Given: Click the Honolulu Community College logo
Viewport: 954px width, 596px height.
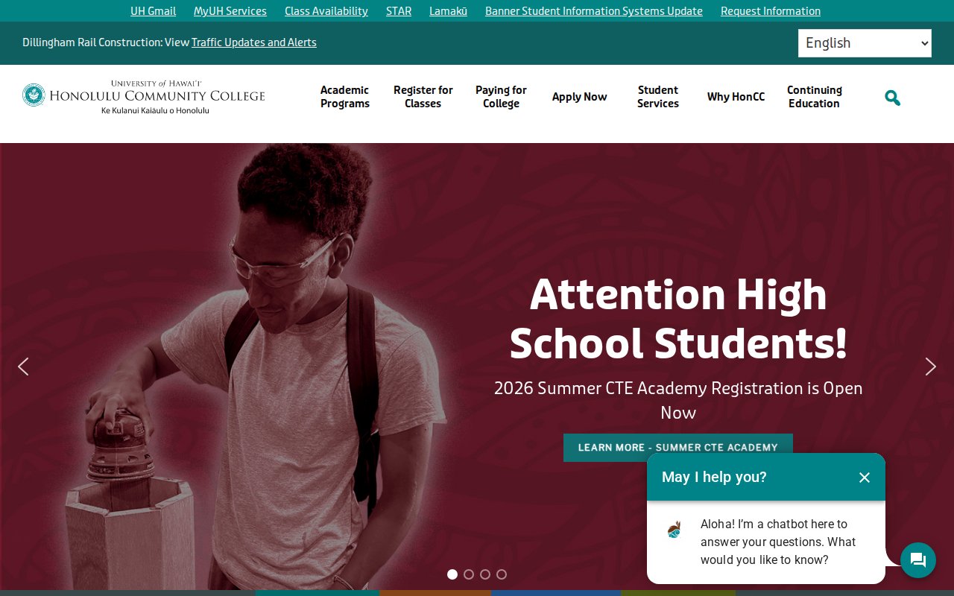Looking at the screenshot, I should pyautogui.click(x=144, y=97).
